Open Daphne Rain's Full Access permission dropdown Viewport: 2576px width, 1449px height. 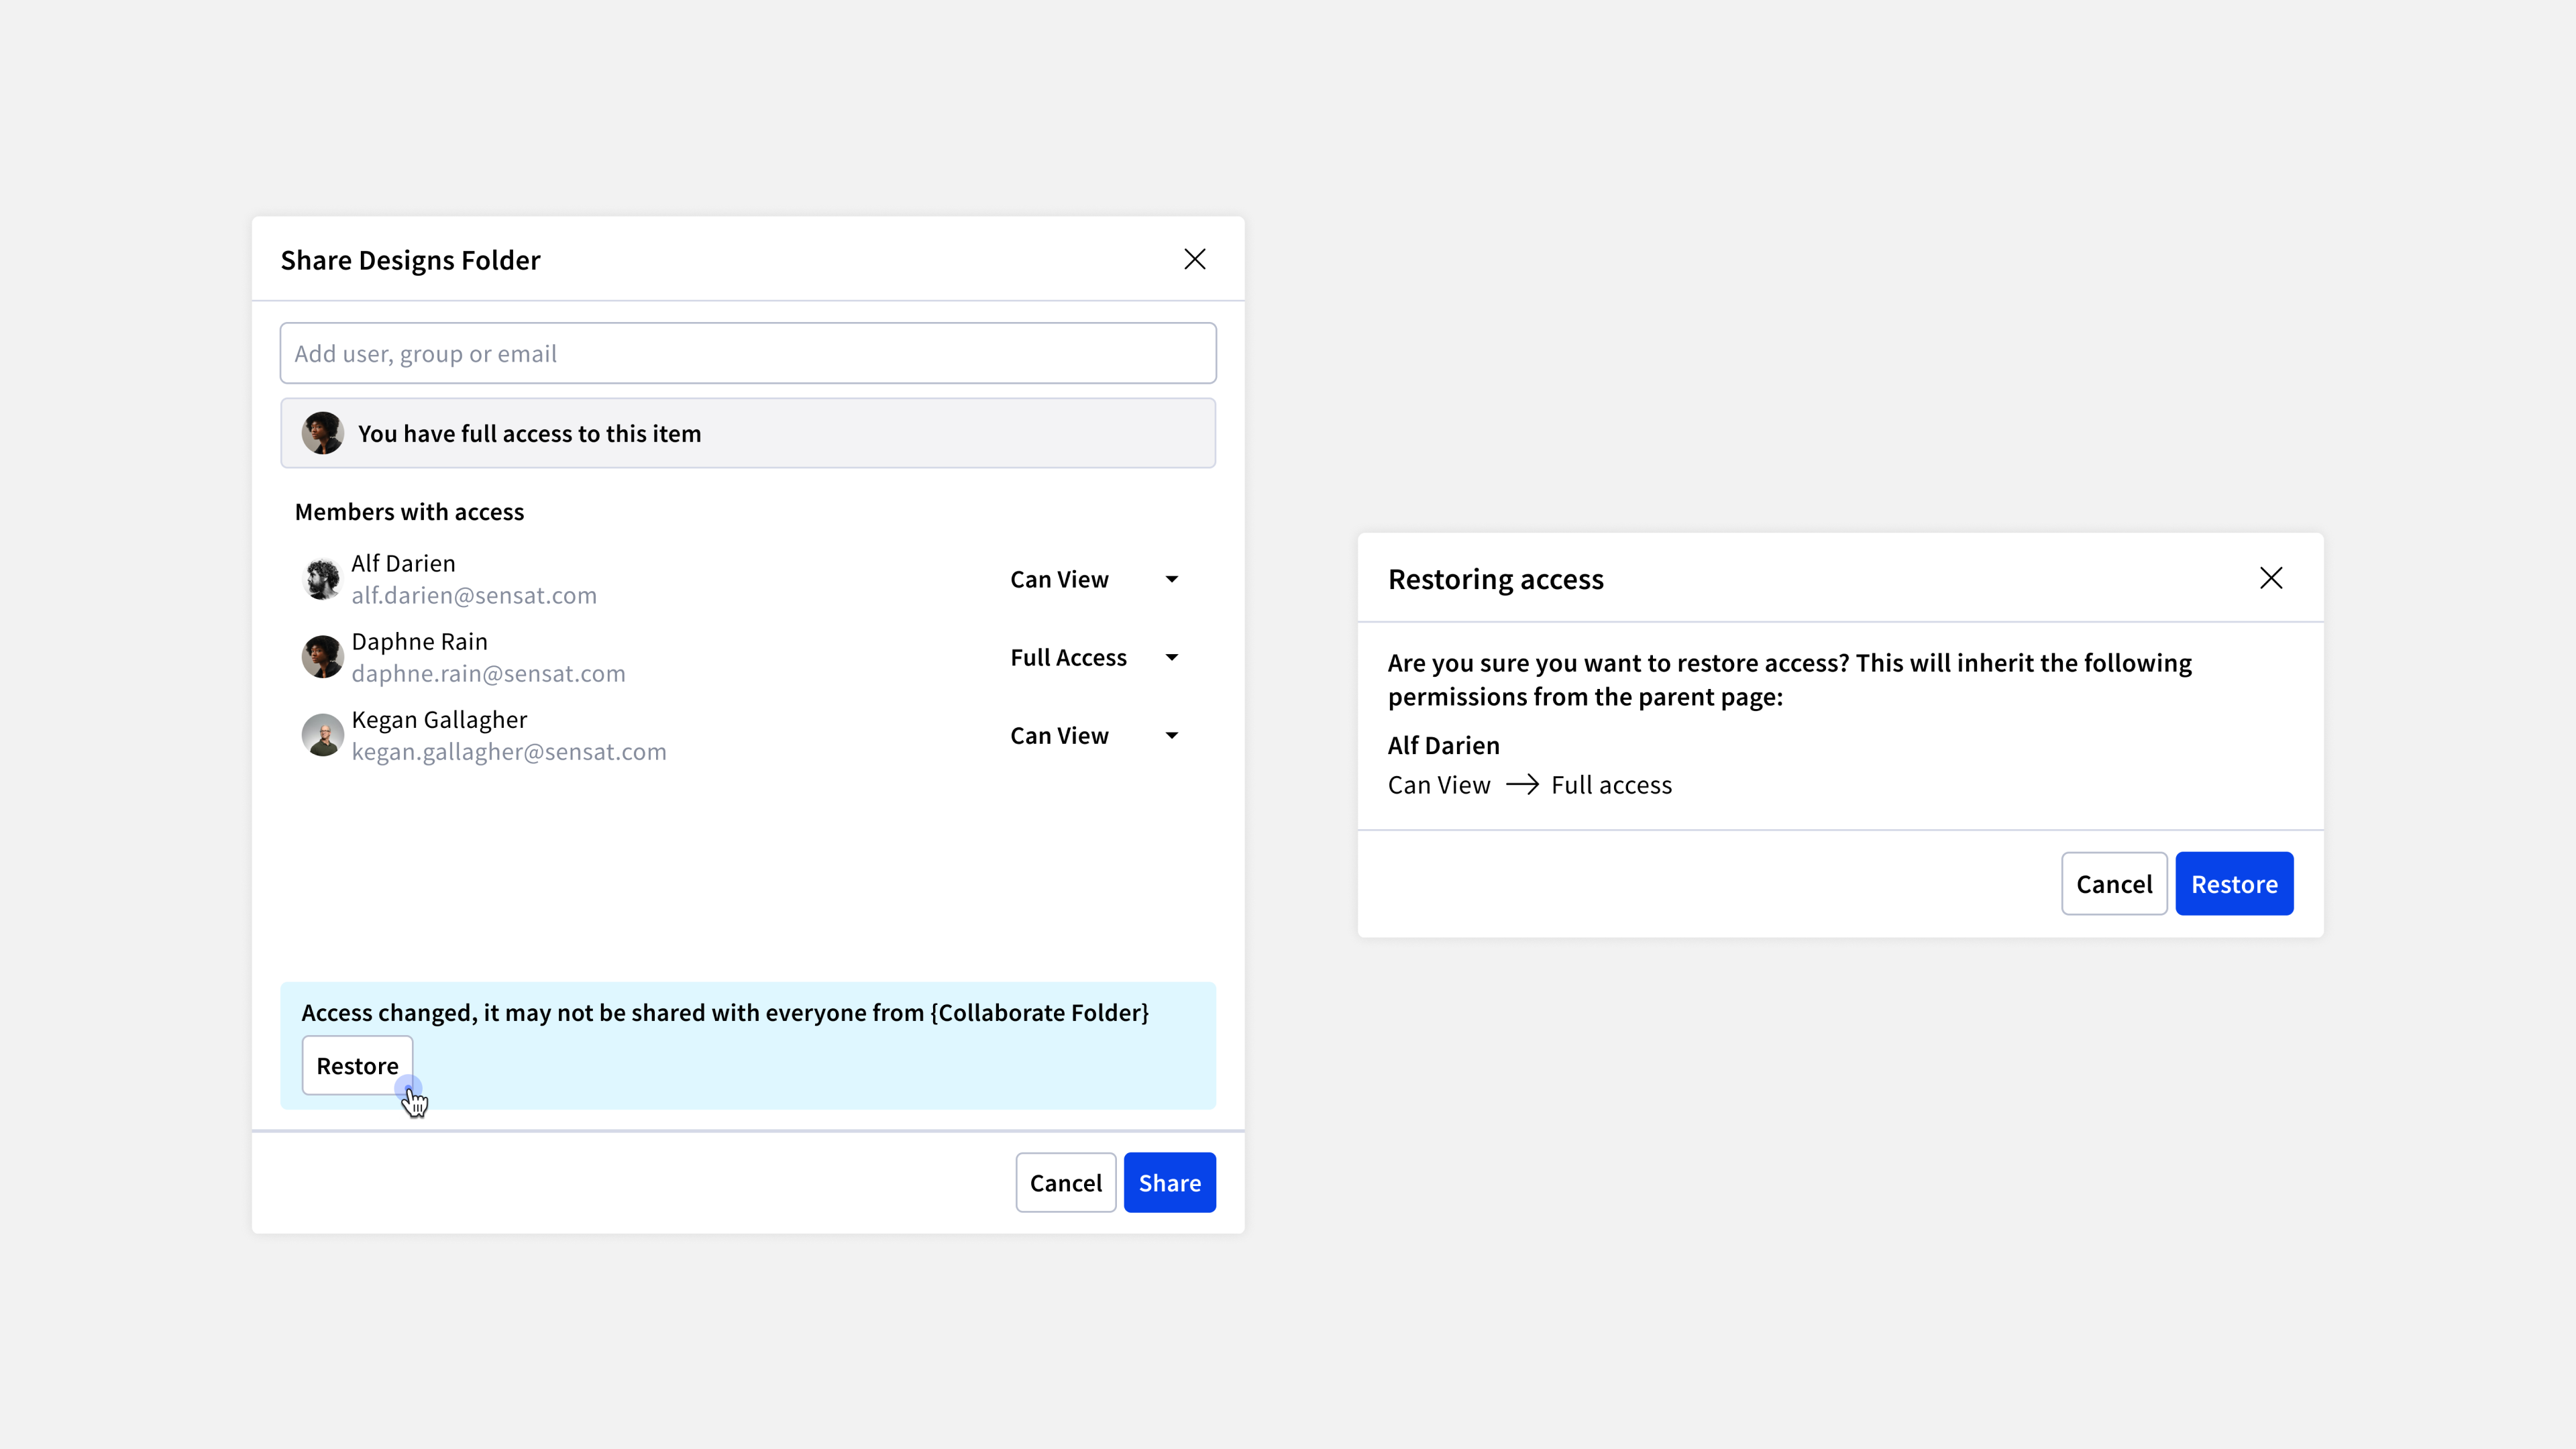coord(1095,657)
